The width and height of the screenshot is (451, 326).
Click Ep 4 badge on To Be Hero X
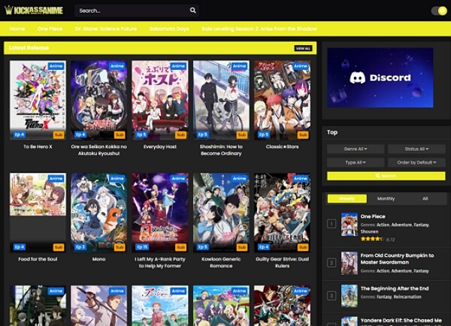pos(20,134)
